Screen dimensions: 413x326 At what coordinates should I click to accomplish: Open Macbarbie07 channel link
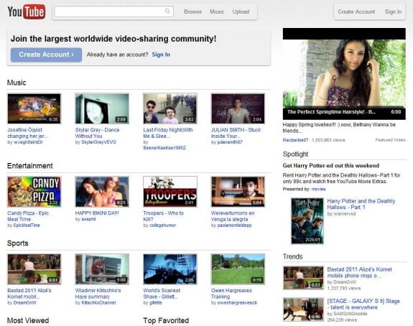295,140
